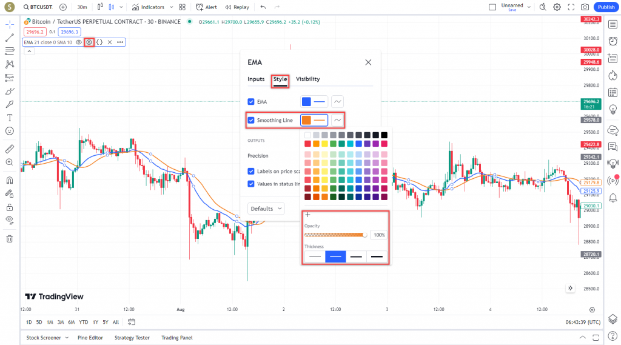Open the Trading Panel tab
This screenshot has width=621, height=345.
click(x=177, y=338)
